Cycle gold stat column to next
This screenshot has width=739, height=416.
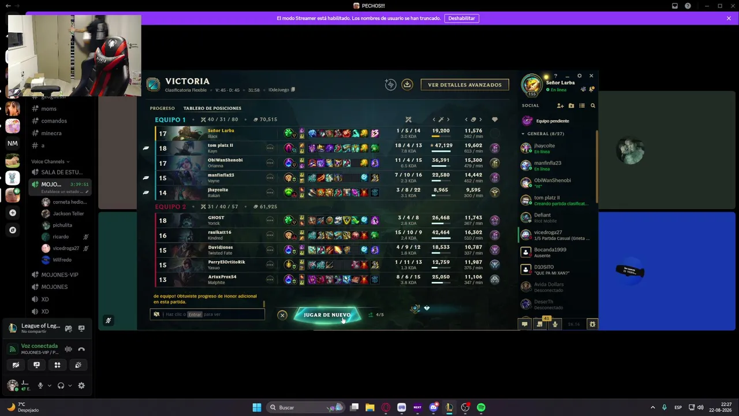click(480, 120)
